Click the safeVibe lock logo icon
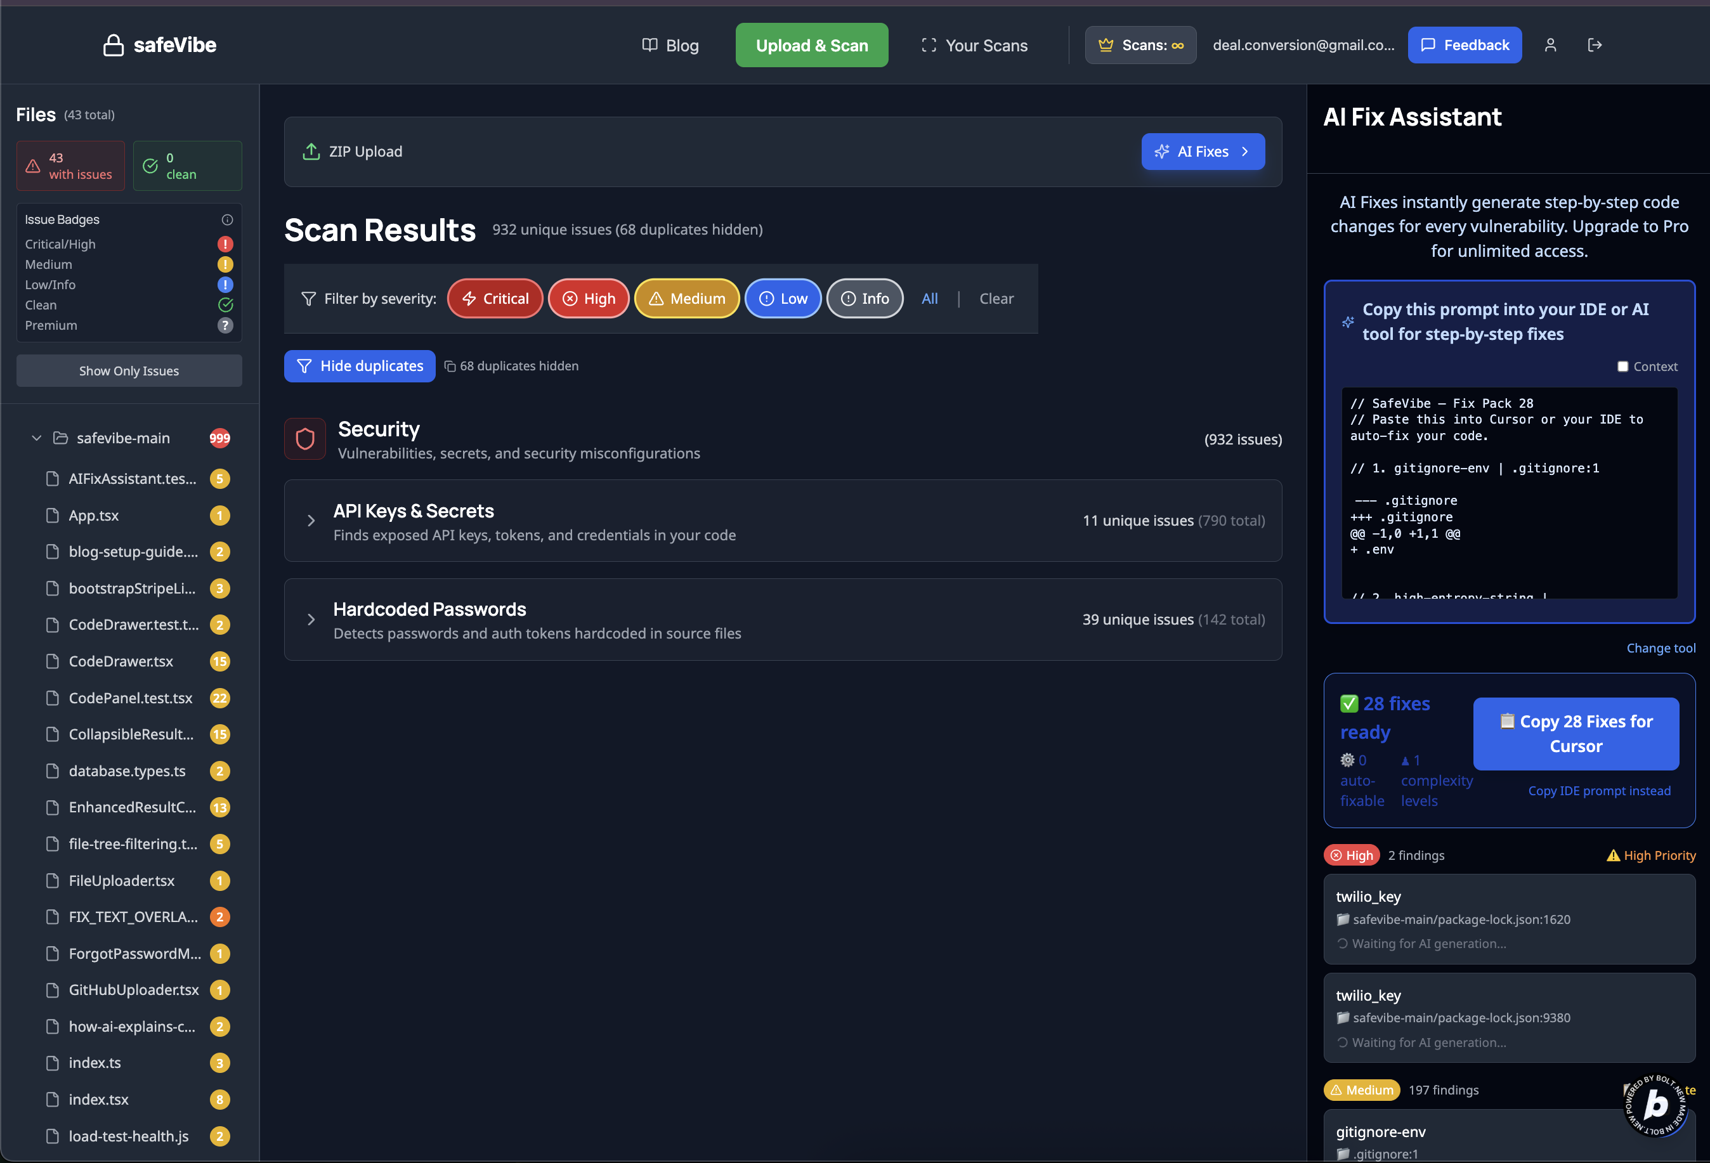 coord(114,45)
